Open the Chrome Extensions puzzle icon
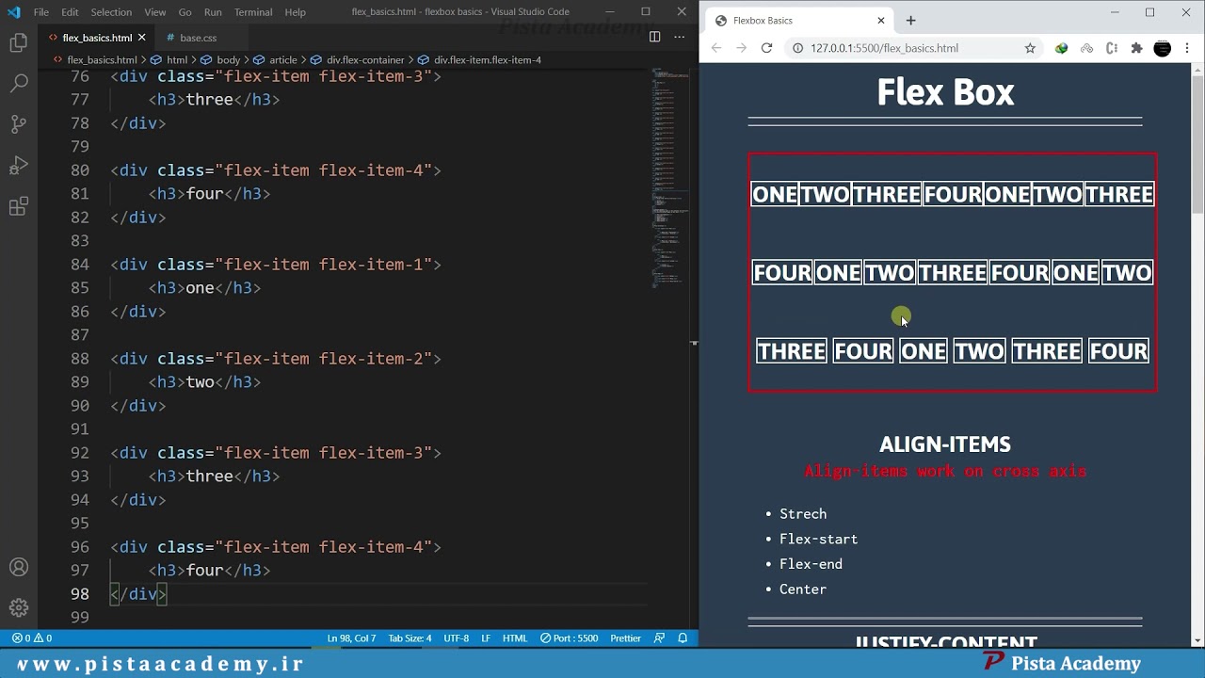 1136,48
